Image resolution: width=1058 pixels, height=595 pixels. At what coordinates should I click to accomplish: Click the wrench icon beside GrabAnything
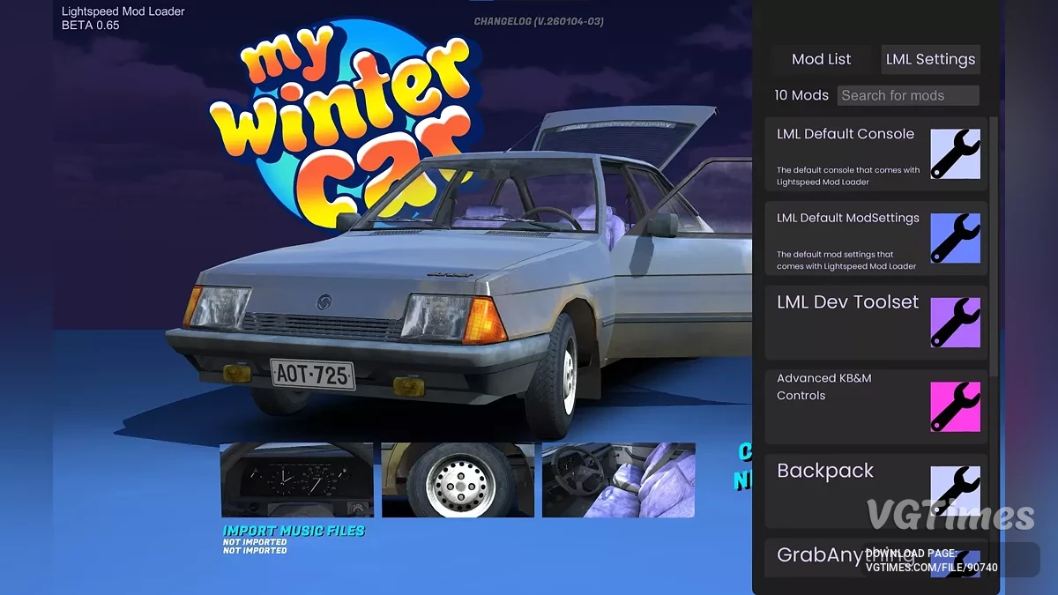[956, 564]
